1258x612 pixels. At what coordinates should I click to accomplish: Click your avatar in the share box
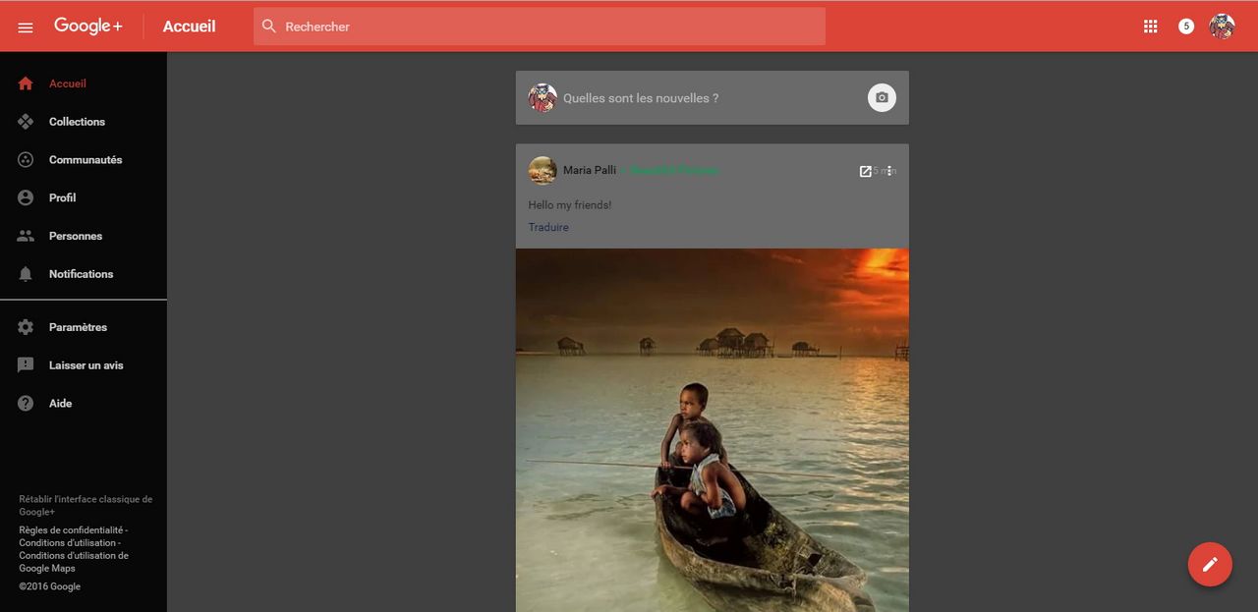[543, 98]
